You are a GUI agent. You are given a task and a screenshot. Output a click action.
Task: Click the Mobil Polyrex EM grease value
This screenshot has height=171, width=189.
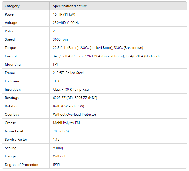click(66, 123)
